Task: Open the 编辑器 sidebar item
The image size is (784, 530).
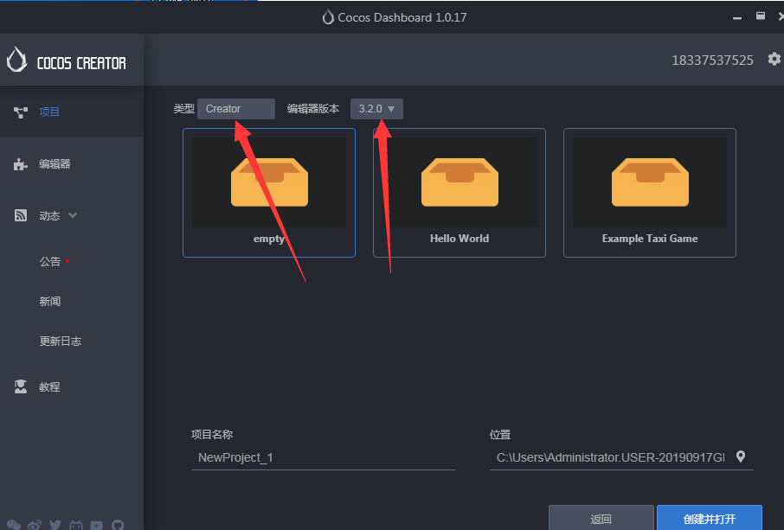Action: pyautogui.click(x=72, y=164)
